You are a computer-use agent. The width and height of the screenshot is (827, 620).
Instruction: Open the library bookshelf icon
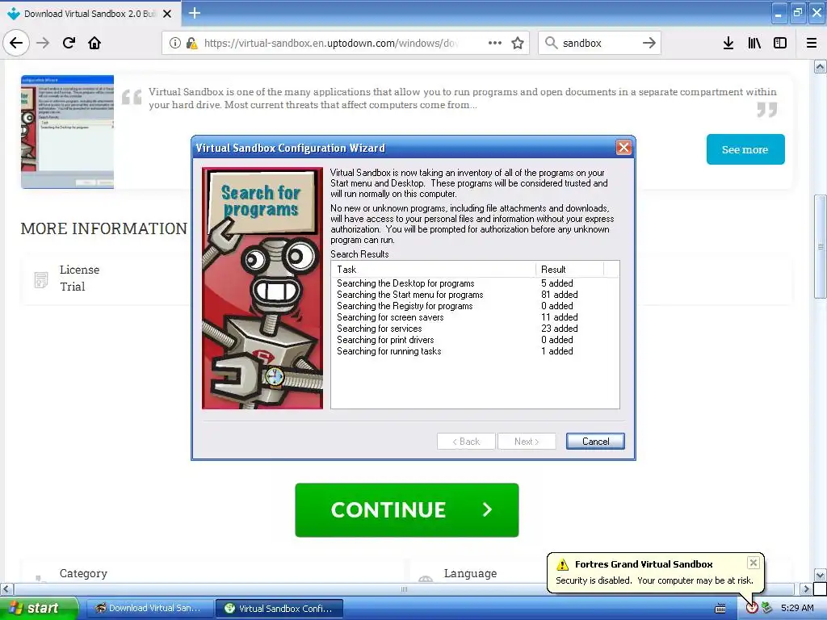754,43
